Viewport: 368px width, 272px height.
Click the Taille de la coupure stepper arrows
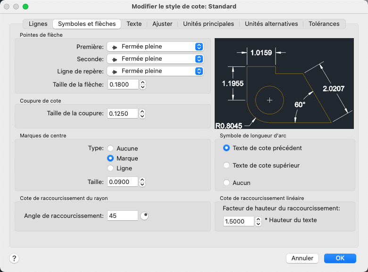143,113
